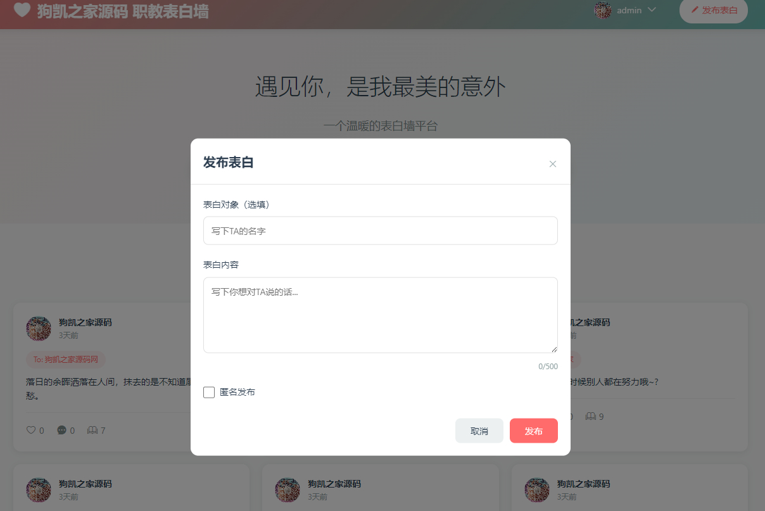Focus the 写下TA的名字 input field
Screen dimensions: 765x511
(381, 231)
